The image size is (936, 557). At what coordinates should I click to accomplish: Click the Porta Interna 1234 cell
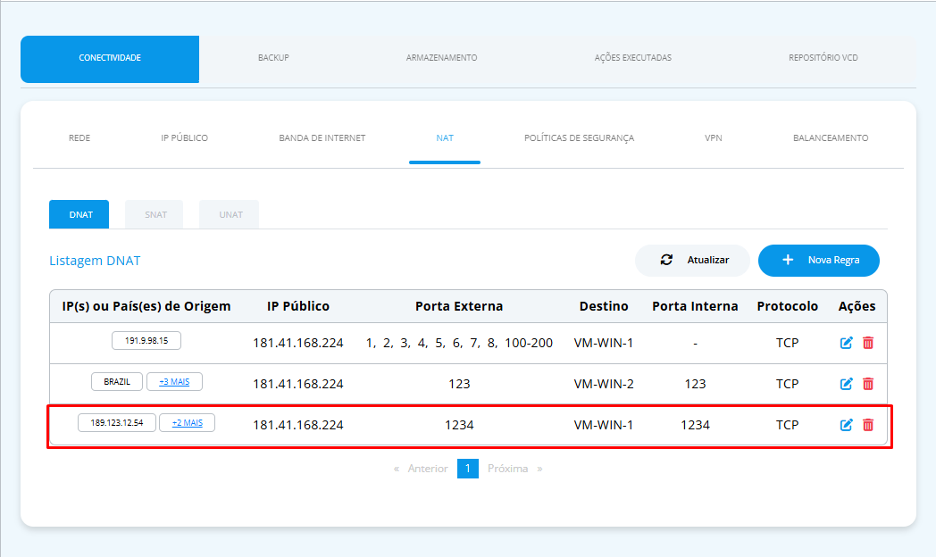pyautogui.click(x=695, y=425)
